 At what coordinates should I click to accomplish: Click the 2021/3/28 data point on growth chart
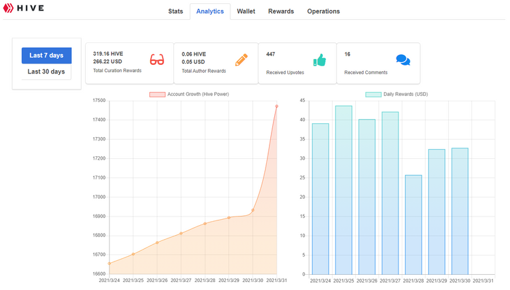point(205,224)
